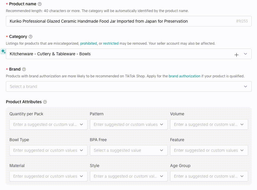Expand the Pattern attribute dropdown

coord(128,124)
